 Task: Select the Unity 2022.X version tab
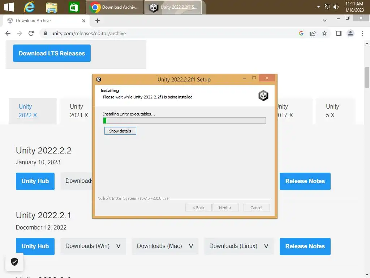pyautogui.click(x=33, y=111)
